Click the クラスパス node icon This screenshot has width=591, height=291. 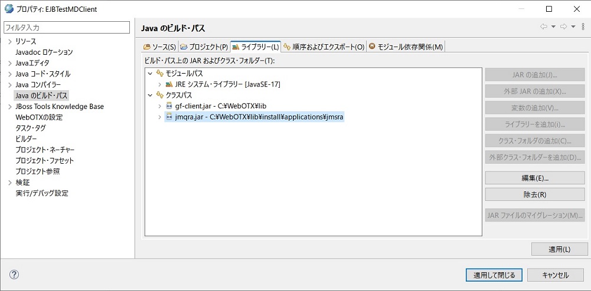click(x=159, y=95)
